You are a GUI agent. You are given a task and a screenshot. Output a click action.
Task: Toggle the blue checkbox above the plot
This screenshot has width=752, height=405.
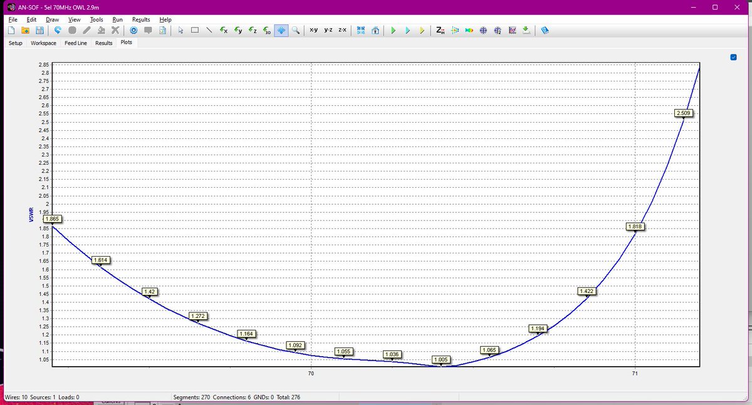pyautogui.click(x=733, y=56)
